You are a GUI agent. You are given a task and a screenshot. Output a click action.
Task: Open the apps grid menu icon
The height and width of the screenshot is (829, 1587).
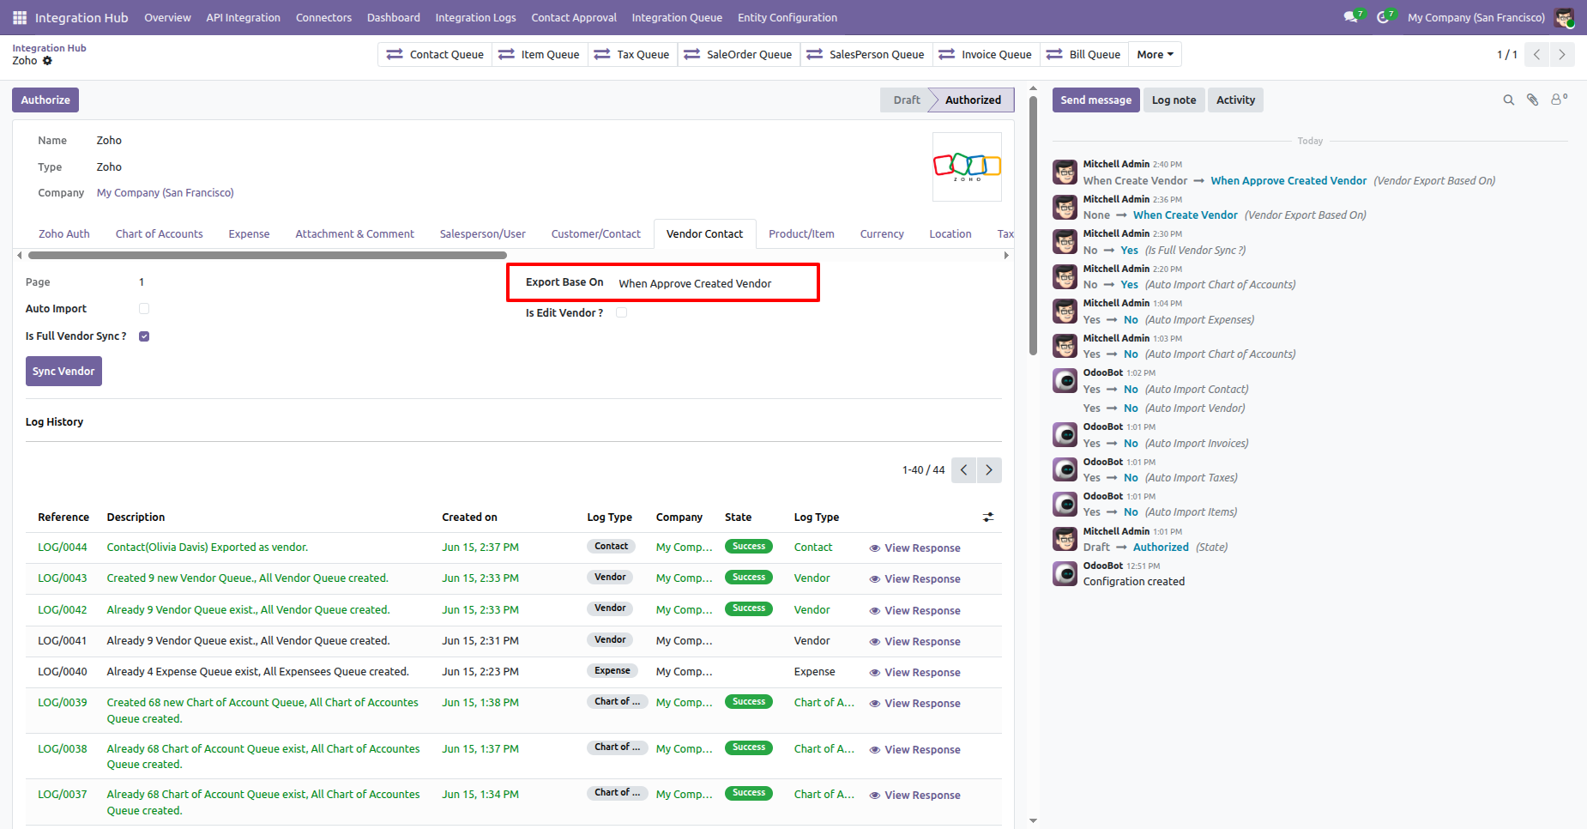20,17
